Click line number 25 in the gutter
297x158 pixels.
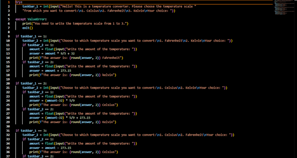pos(8,105)
